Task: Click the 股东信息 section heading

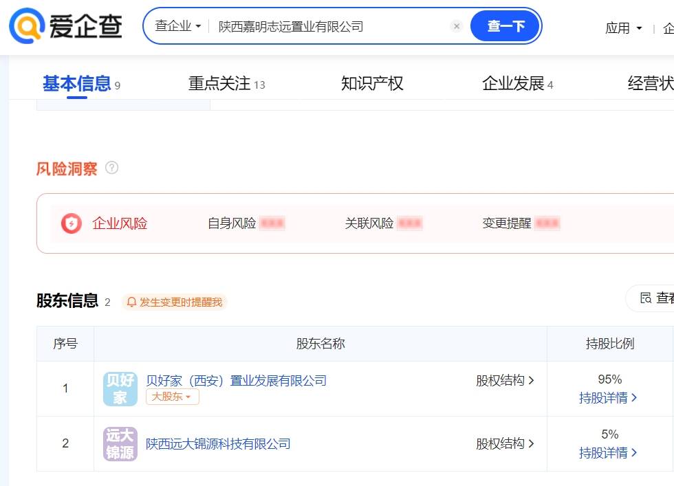Action: click(67, 301)
